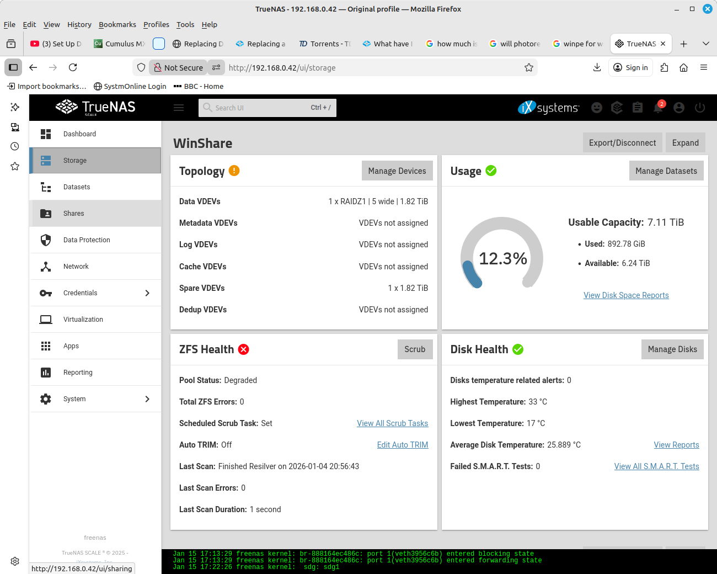The width and height of the screenshot is (717, 574).
Task: Click the alerts bell icon
Action: [x=658, y=108]
